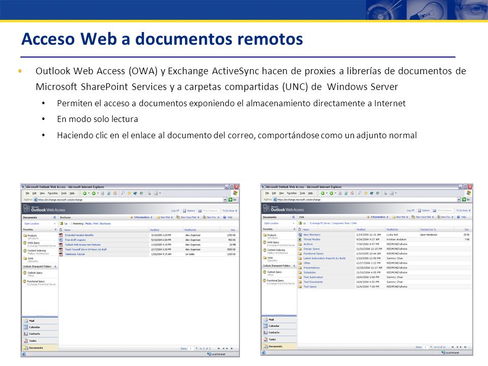Viewport: 488px width, 366px height.
Task: Open Tasks in left window navigation
Action: (40, 341)
